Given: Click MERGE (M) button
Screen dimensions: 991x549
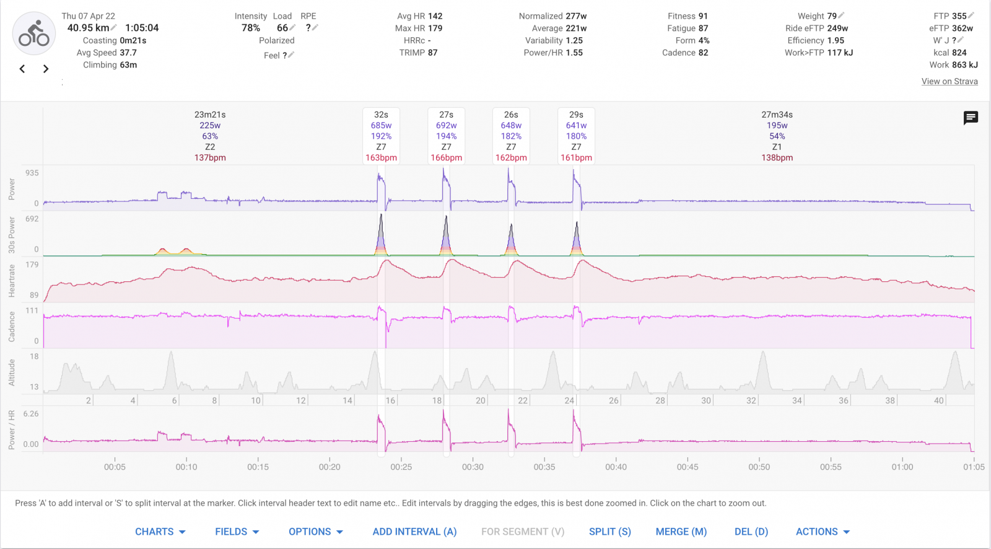Looking at the screenshot, I should 681,532.
